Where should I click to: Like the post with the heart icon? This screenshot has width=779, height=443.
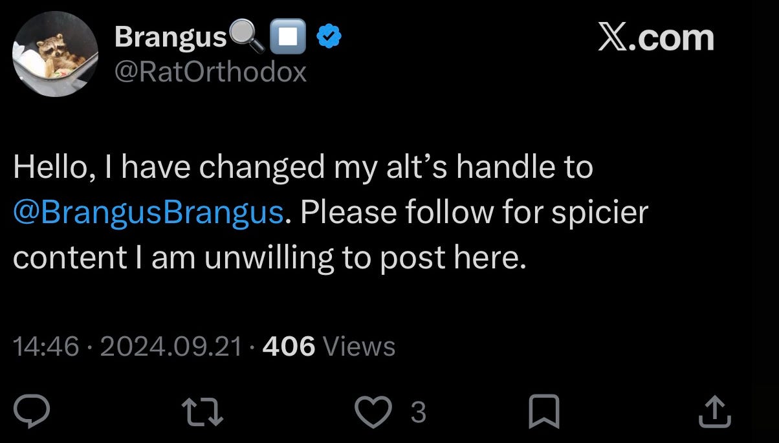[375, 412]
